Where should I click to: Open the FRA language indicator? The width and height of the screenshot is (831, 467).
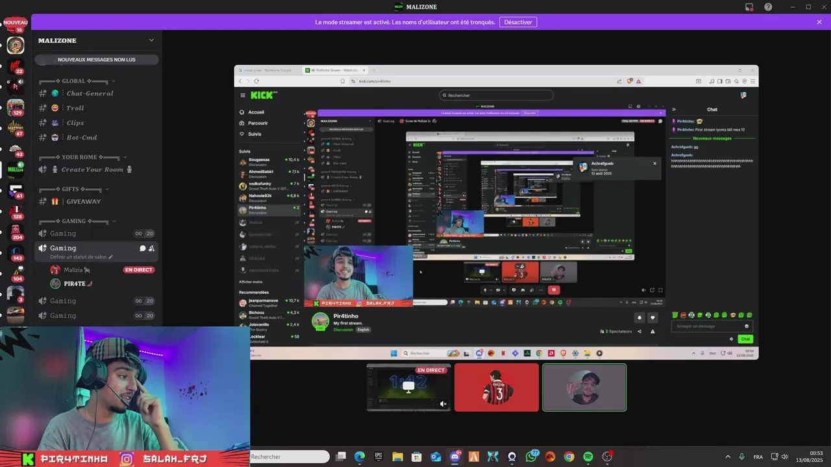point(758,457)
